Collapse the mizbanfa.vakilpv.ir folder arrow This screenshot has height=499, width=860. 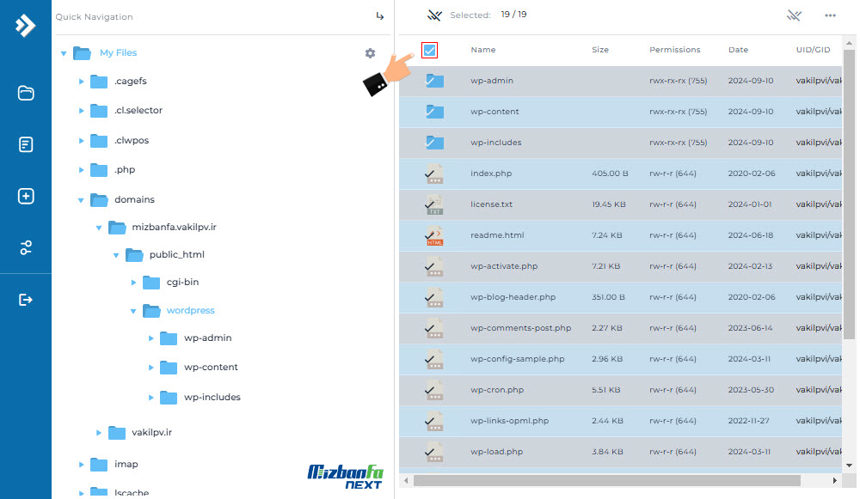(x=99, y=228)
